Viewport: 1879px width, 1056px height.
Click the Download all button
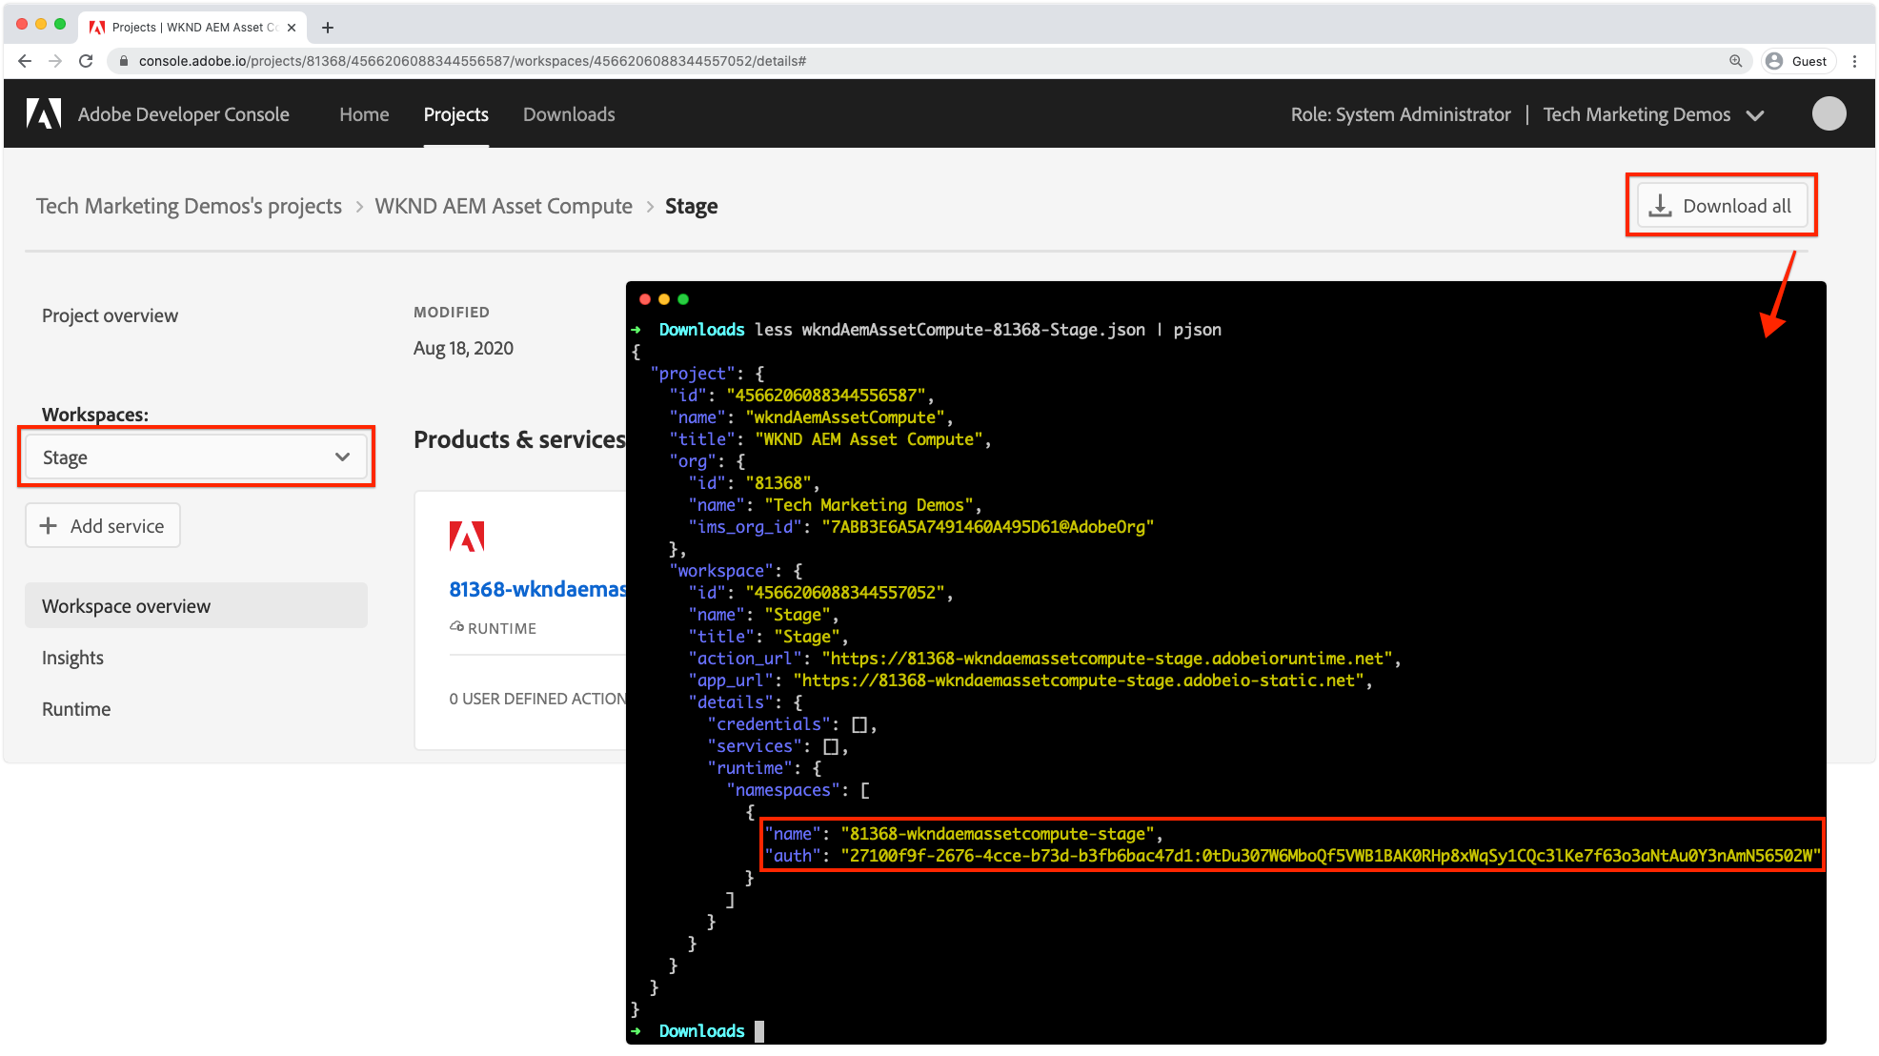[1721, 206]
